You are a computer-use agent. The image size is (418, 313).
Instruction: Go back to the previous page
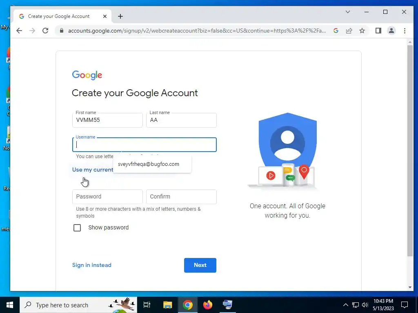pyautogui.click(x=19, y=31)
